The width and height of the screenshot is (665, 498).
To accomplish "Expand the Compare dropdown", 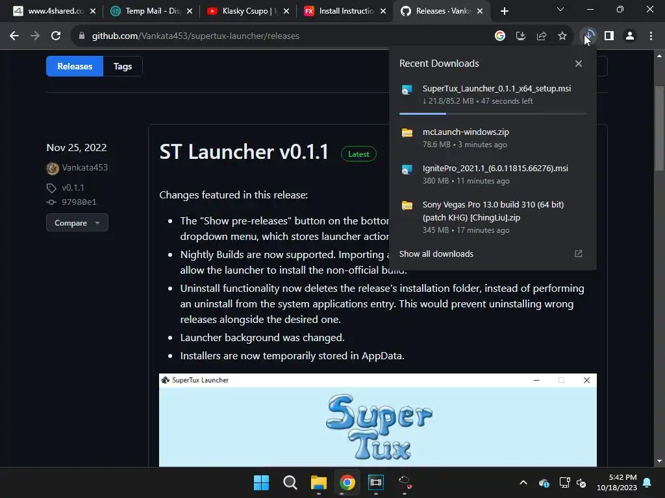I will tap(77, 223).
